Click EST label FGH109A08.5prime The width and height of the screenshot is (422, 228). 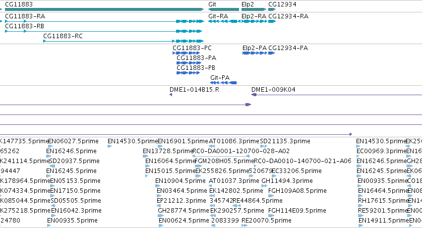click(x=298, y=191)
